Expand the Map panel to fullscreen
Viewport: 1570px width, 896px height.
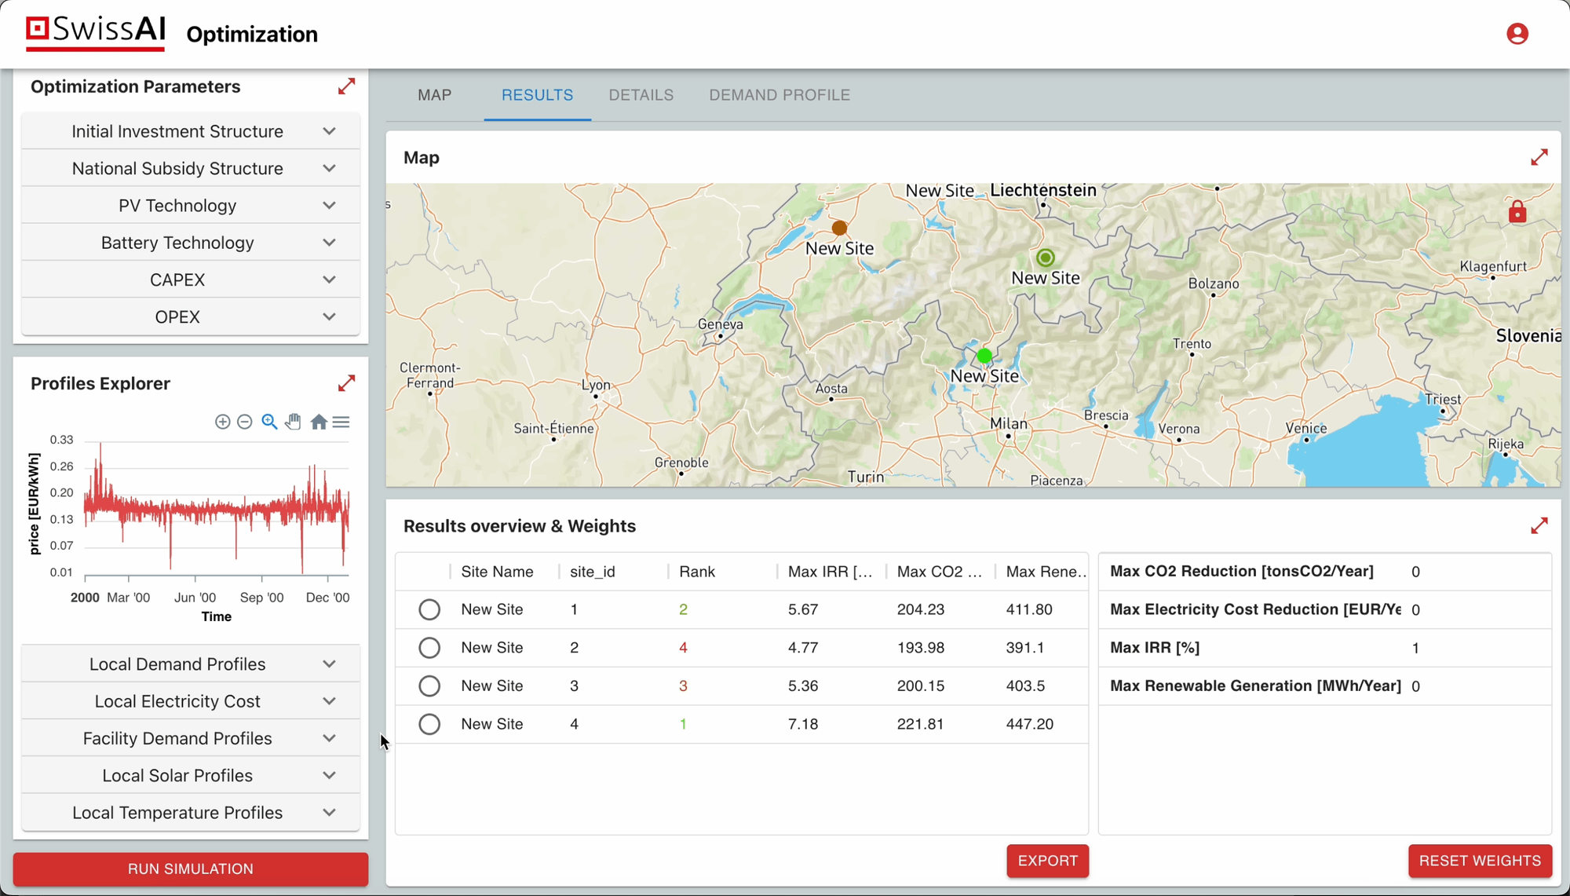coord(1539,157)
